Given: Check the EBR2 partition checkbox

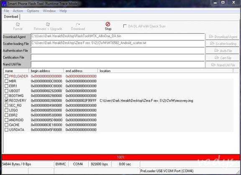Looking at the screenshot, I should (x=6, y=115).
